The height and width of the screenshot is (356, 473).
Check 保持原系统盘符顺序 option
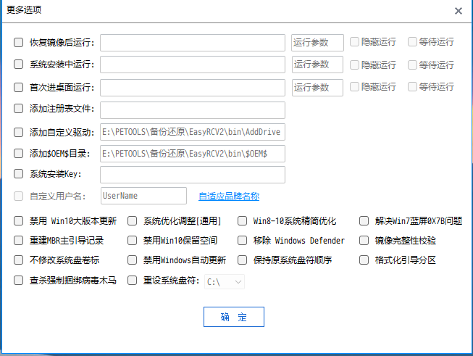(x=242, y=260)
